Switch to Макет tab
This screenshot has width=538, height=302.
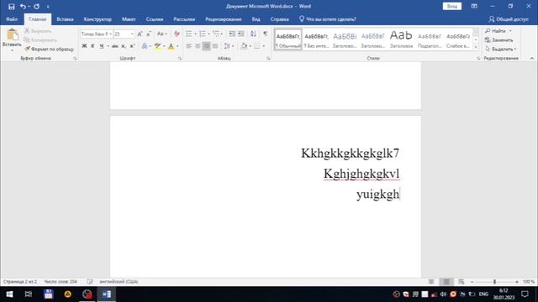[x=129, y=19]
